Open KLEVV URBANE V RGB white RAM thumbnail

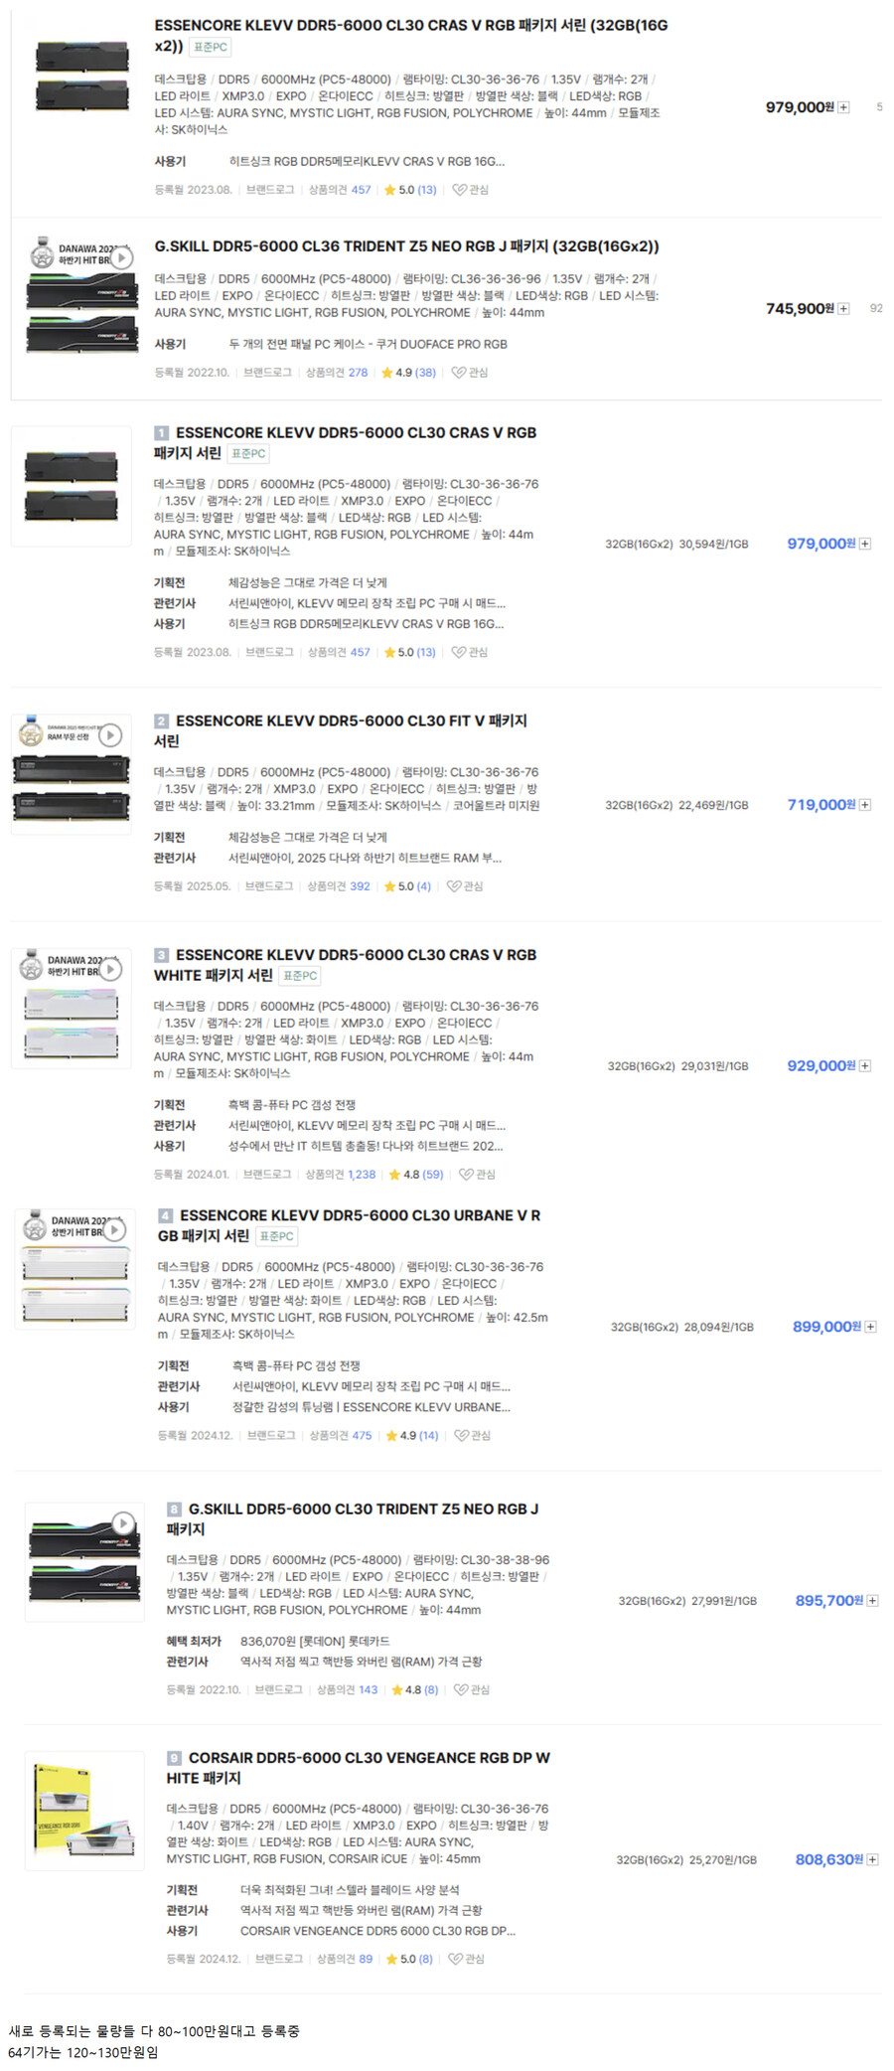[x=75, y=1269]
